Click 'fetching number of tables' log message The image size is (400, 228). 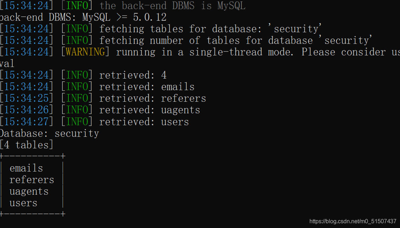pyautogui.click(x=169, y=40)
